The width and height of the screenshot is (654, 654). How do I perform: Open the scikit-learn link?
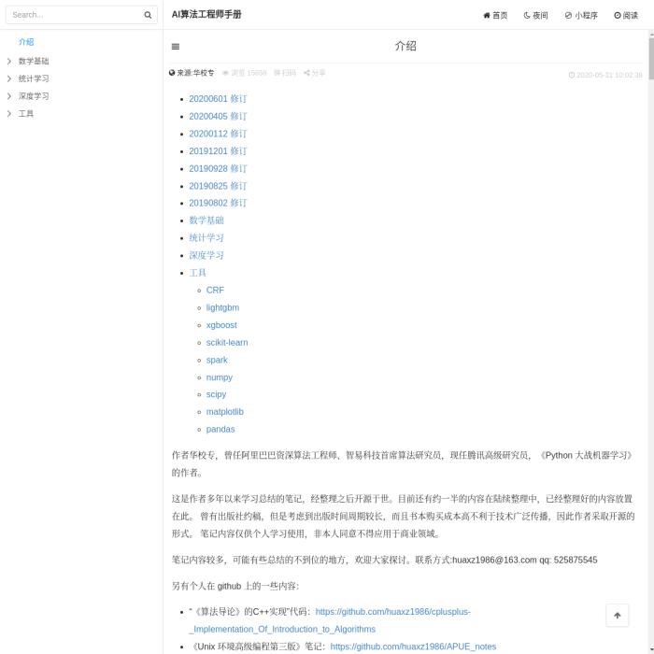[x=227, y=343]
